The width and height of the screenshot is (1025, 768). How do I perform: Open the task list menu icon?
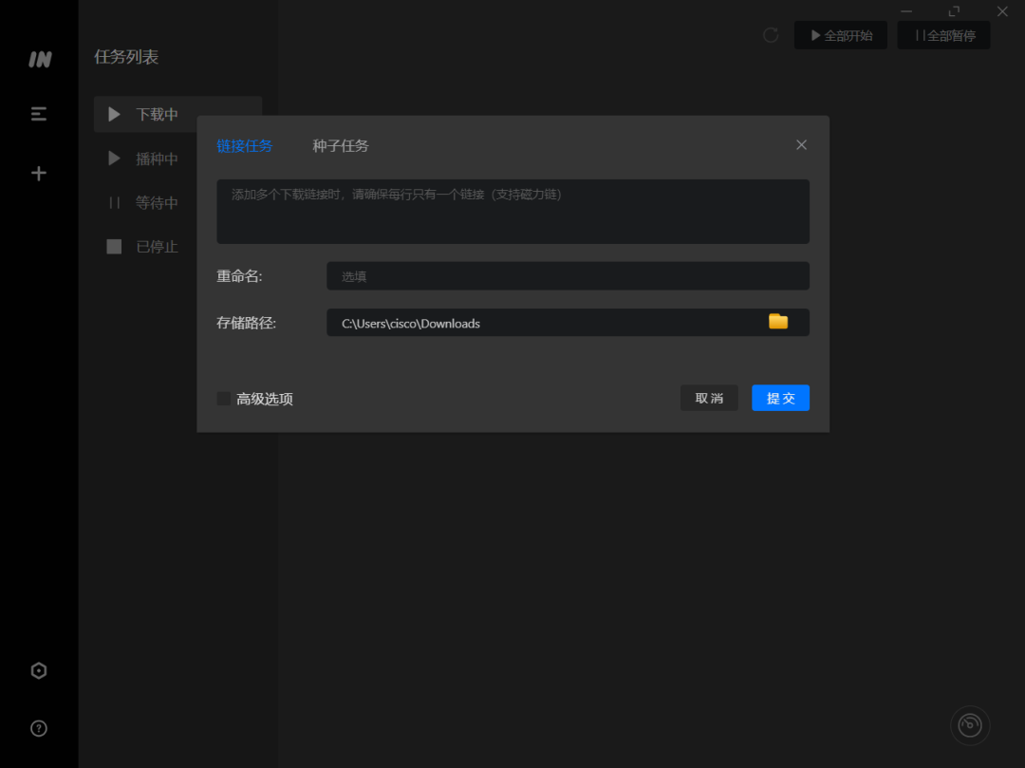(38, 113)
